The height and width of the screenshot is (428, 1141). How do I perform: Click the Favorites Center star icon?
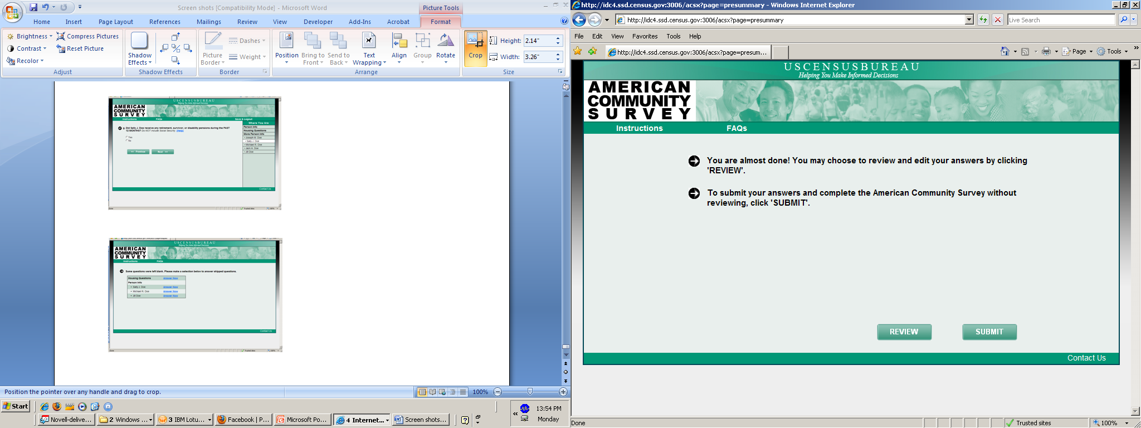point(578,51)
